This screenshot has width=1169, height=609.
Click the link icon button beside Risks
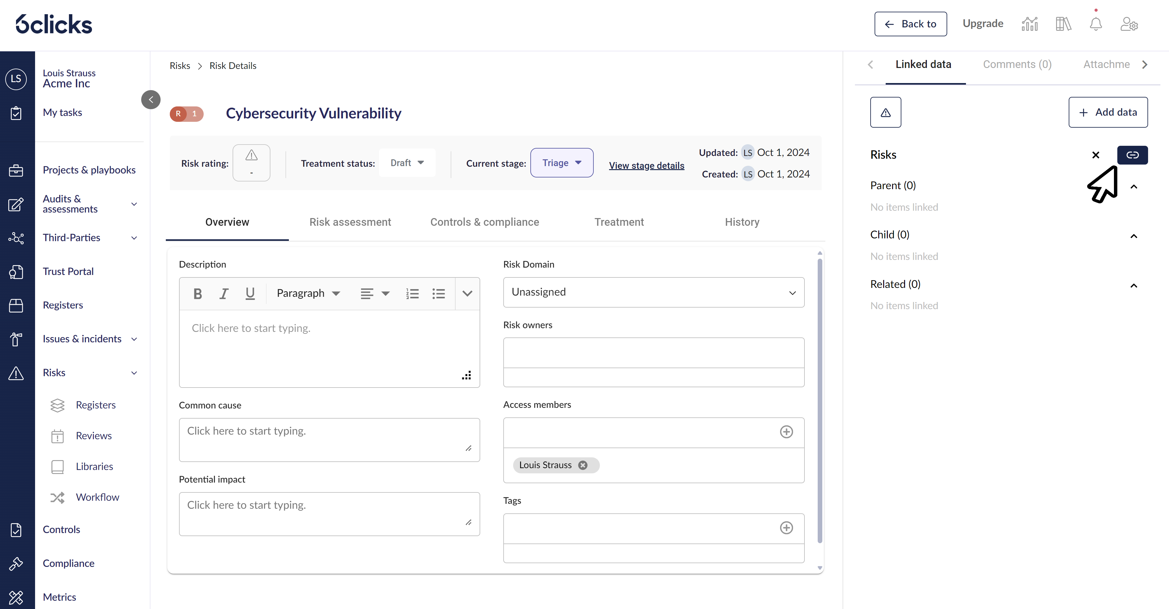pyautogui.click(x=1132, y=155)
